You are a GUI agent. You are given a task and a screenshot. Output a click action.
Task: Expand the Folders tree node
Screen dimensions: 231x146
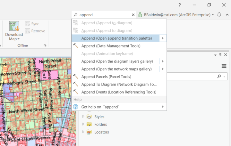tap(83, 124)
